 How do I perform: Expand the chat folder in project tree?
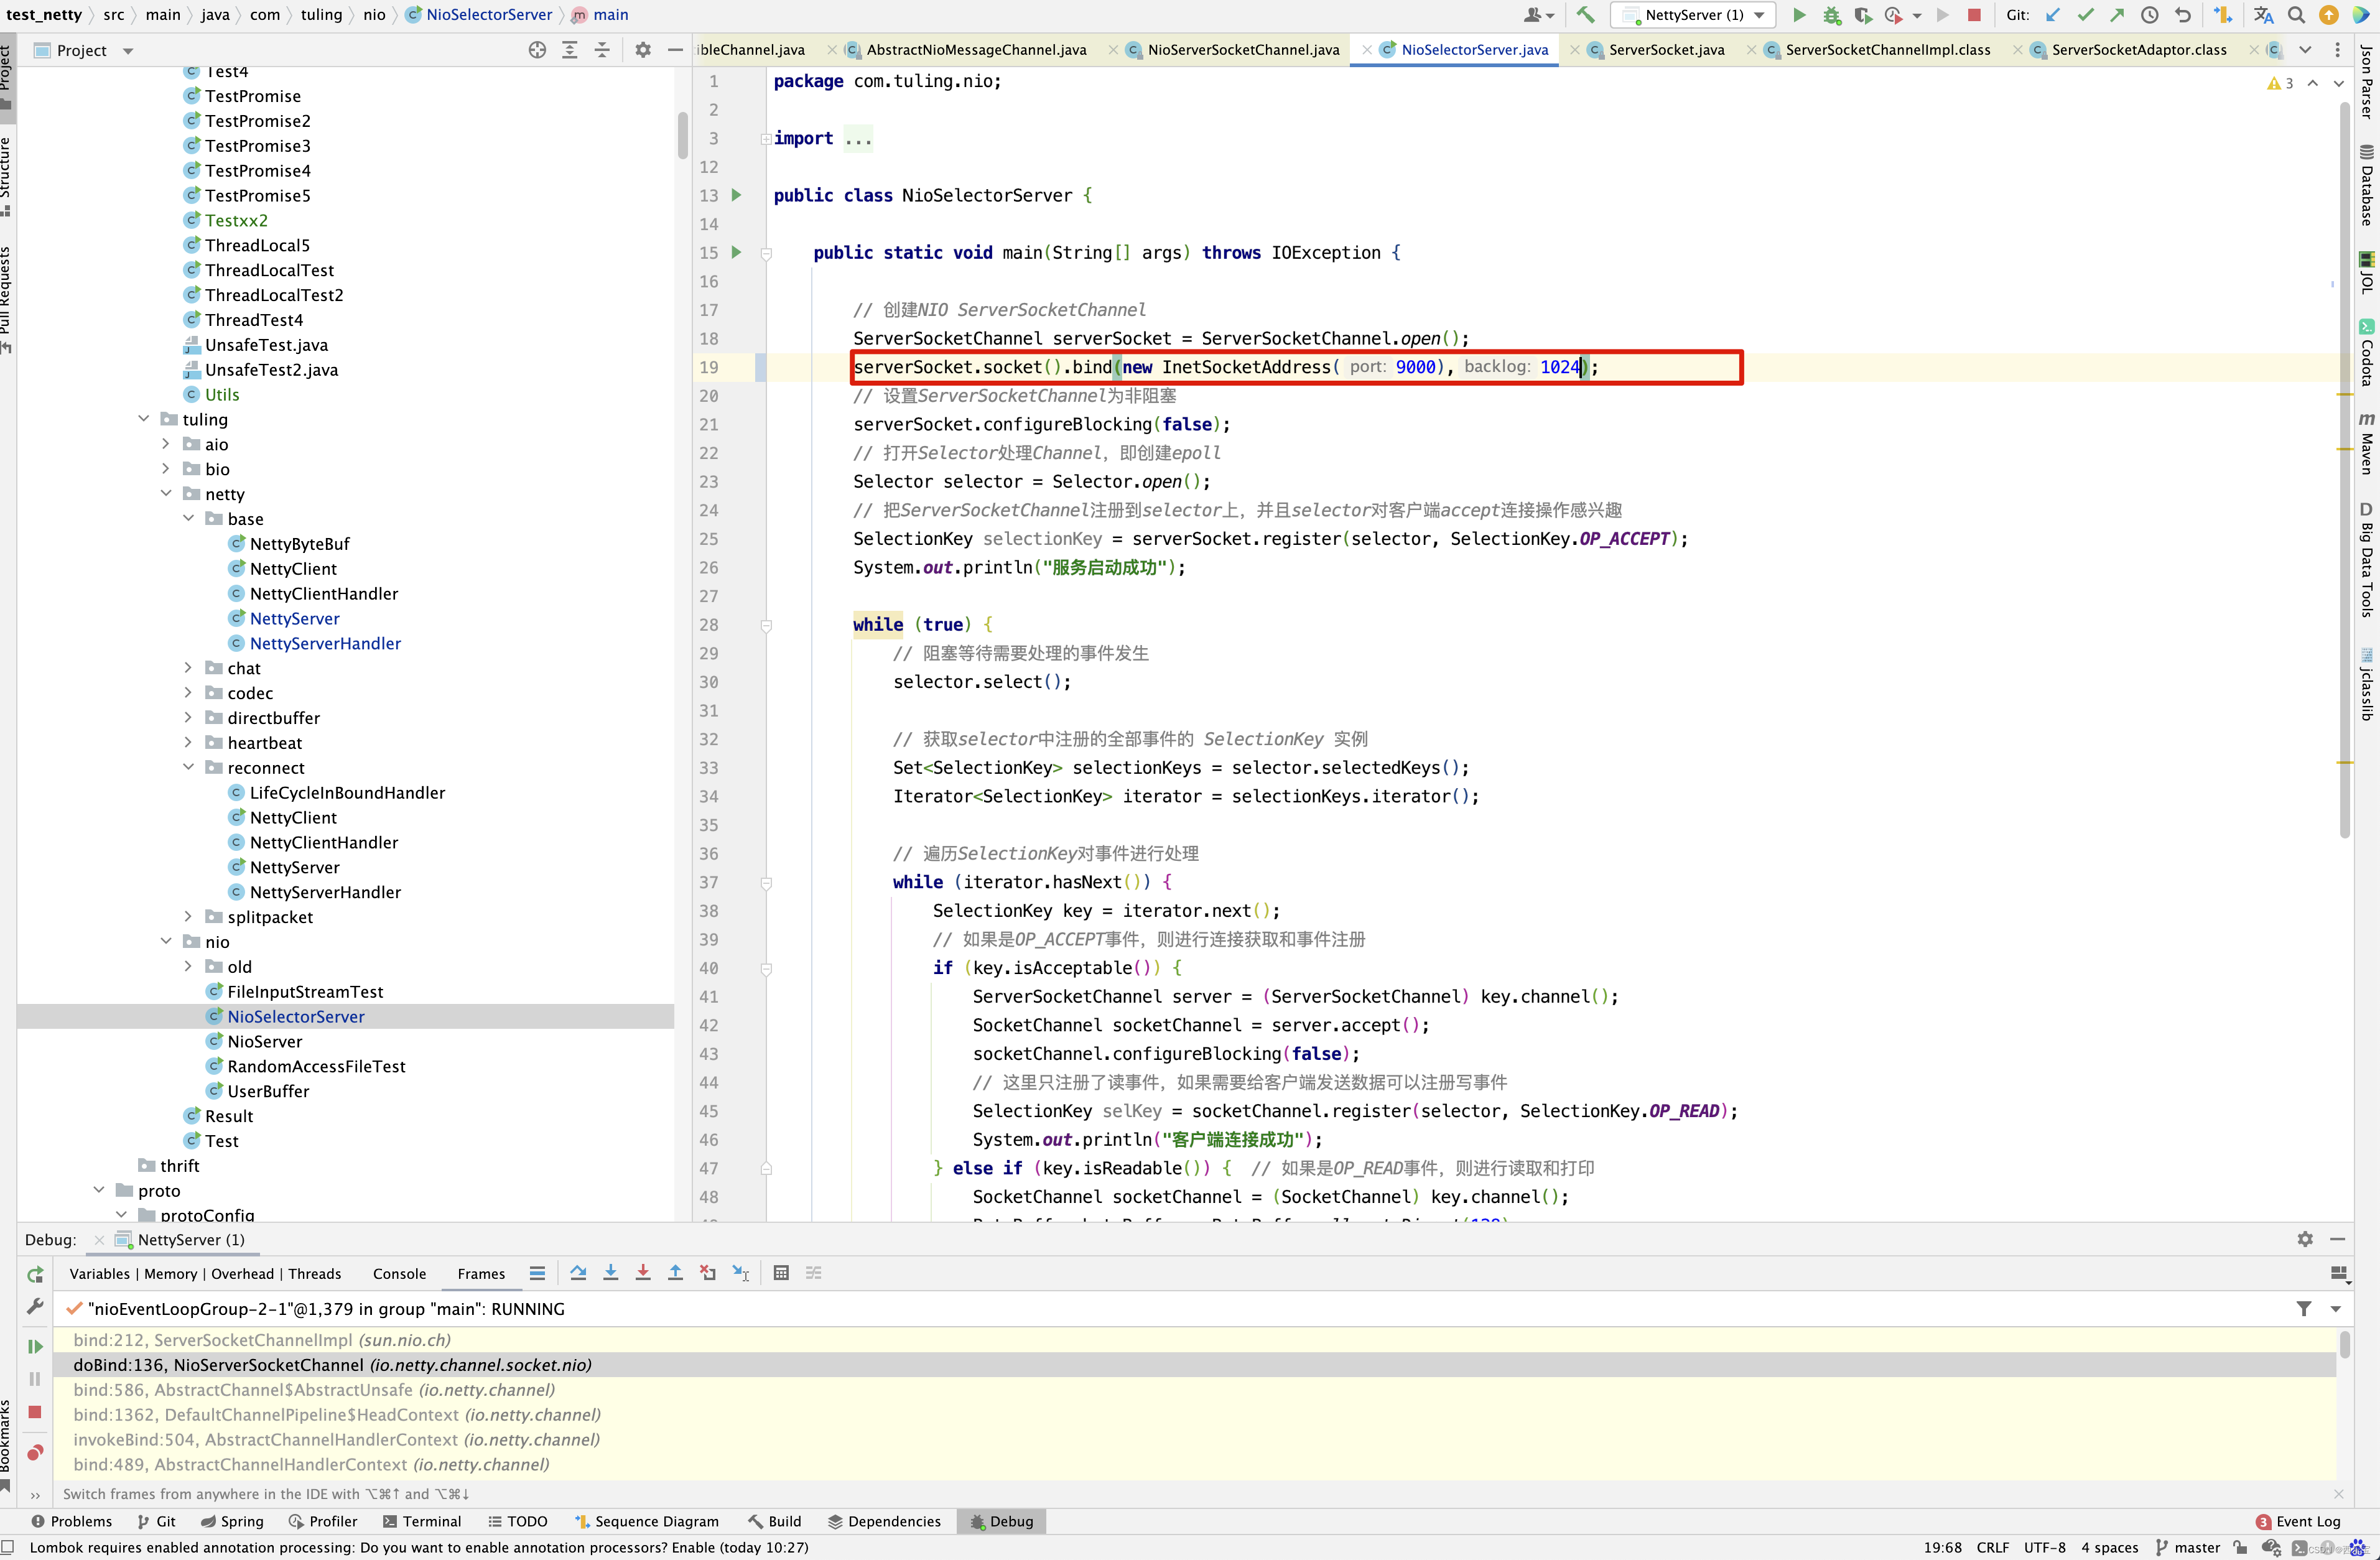point(188,668)
